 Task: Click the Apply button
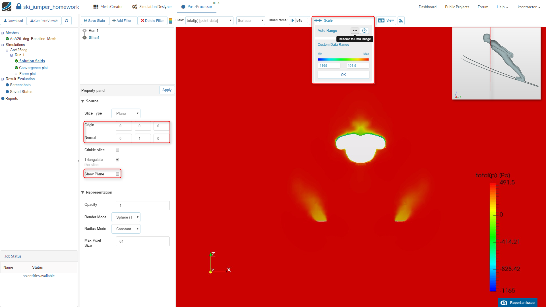coord(167,90)
